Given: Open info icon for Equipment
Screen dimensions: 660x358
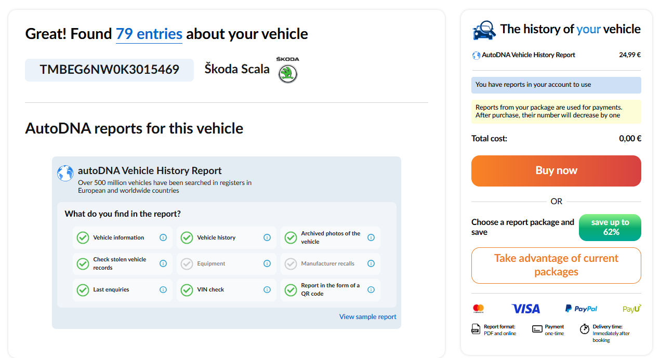Looking at the screenshot, I should coord(267,263).
